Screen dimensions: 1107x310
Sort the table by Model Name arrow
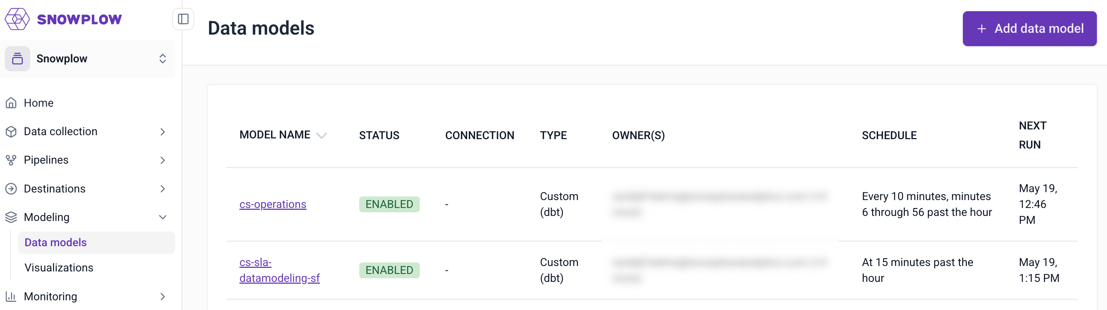click(x=321, y=136)
